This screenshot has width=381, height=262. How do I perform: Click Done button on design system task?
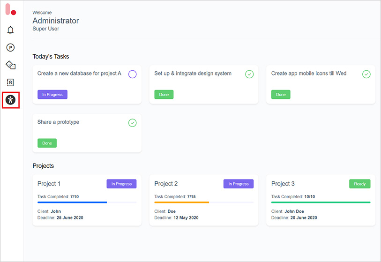(x=164, y=95)
